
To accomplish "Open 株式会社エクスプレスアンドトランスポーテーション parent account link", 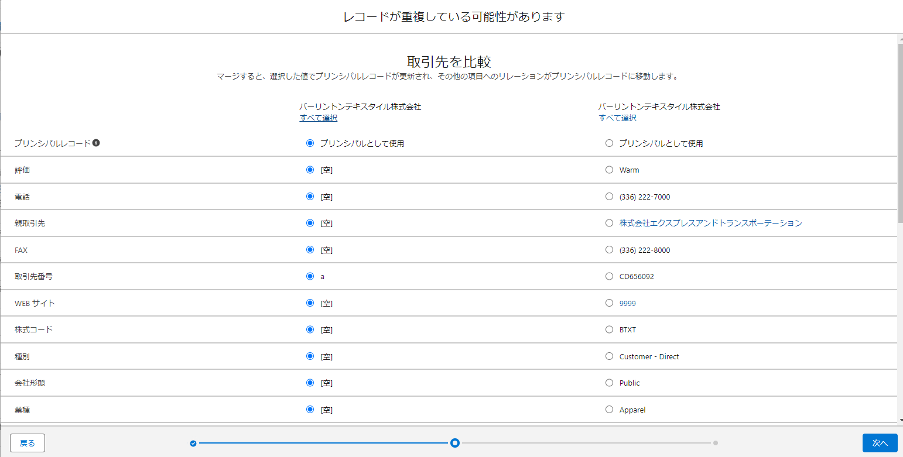I will click(710, 223).
